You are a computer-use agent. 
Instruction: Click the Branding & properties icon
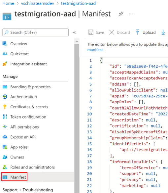click(5, 87)
